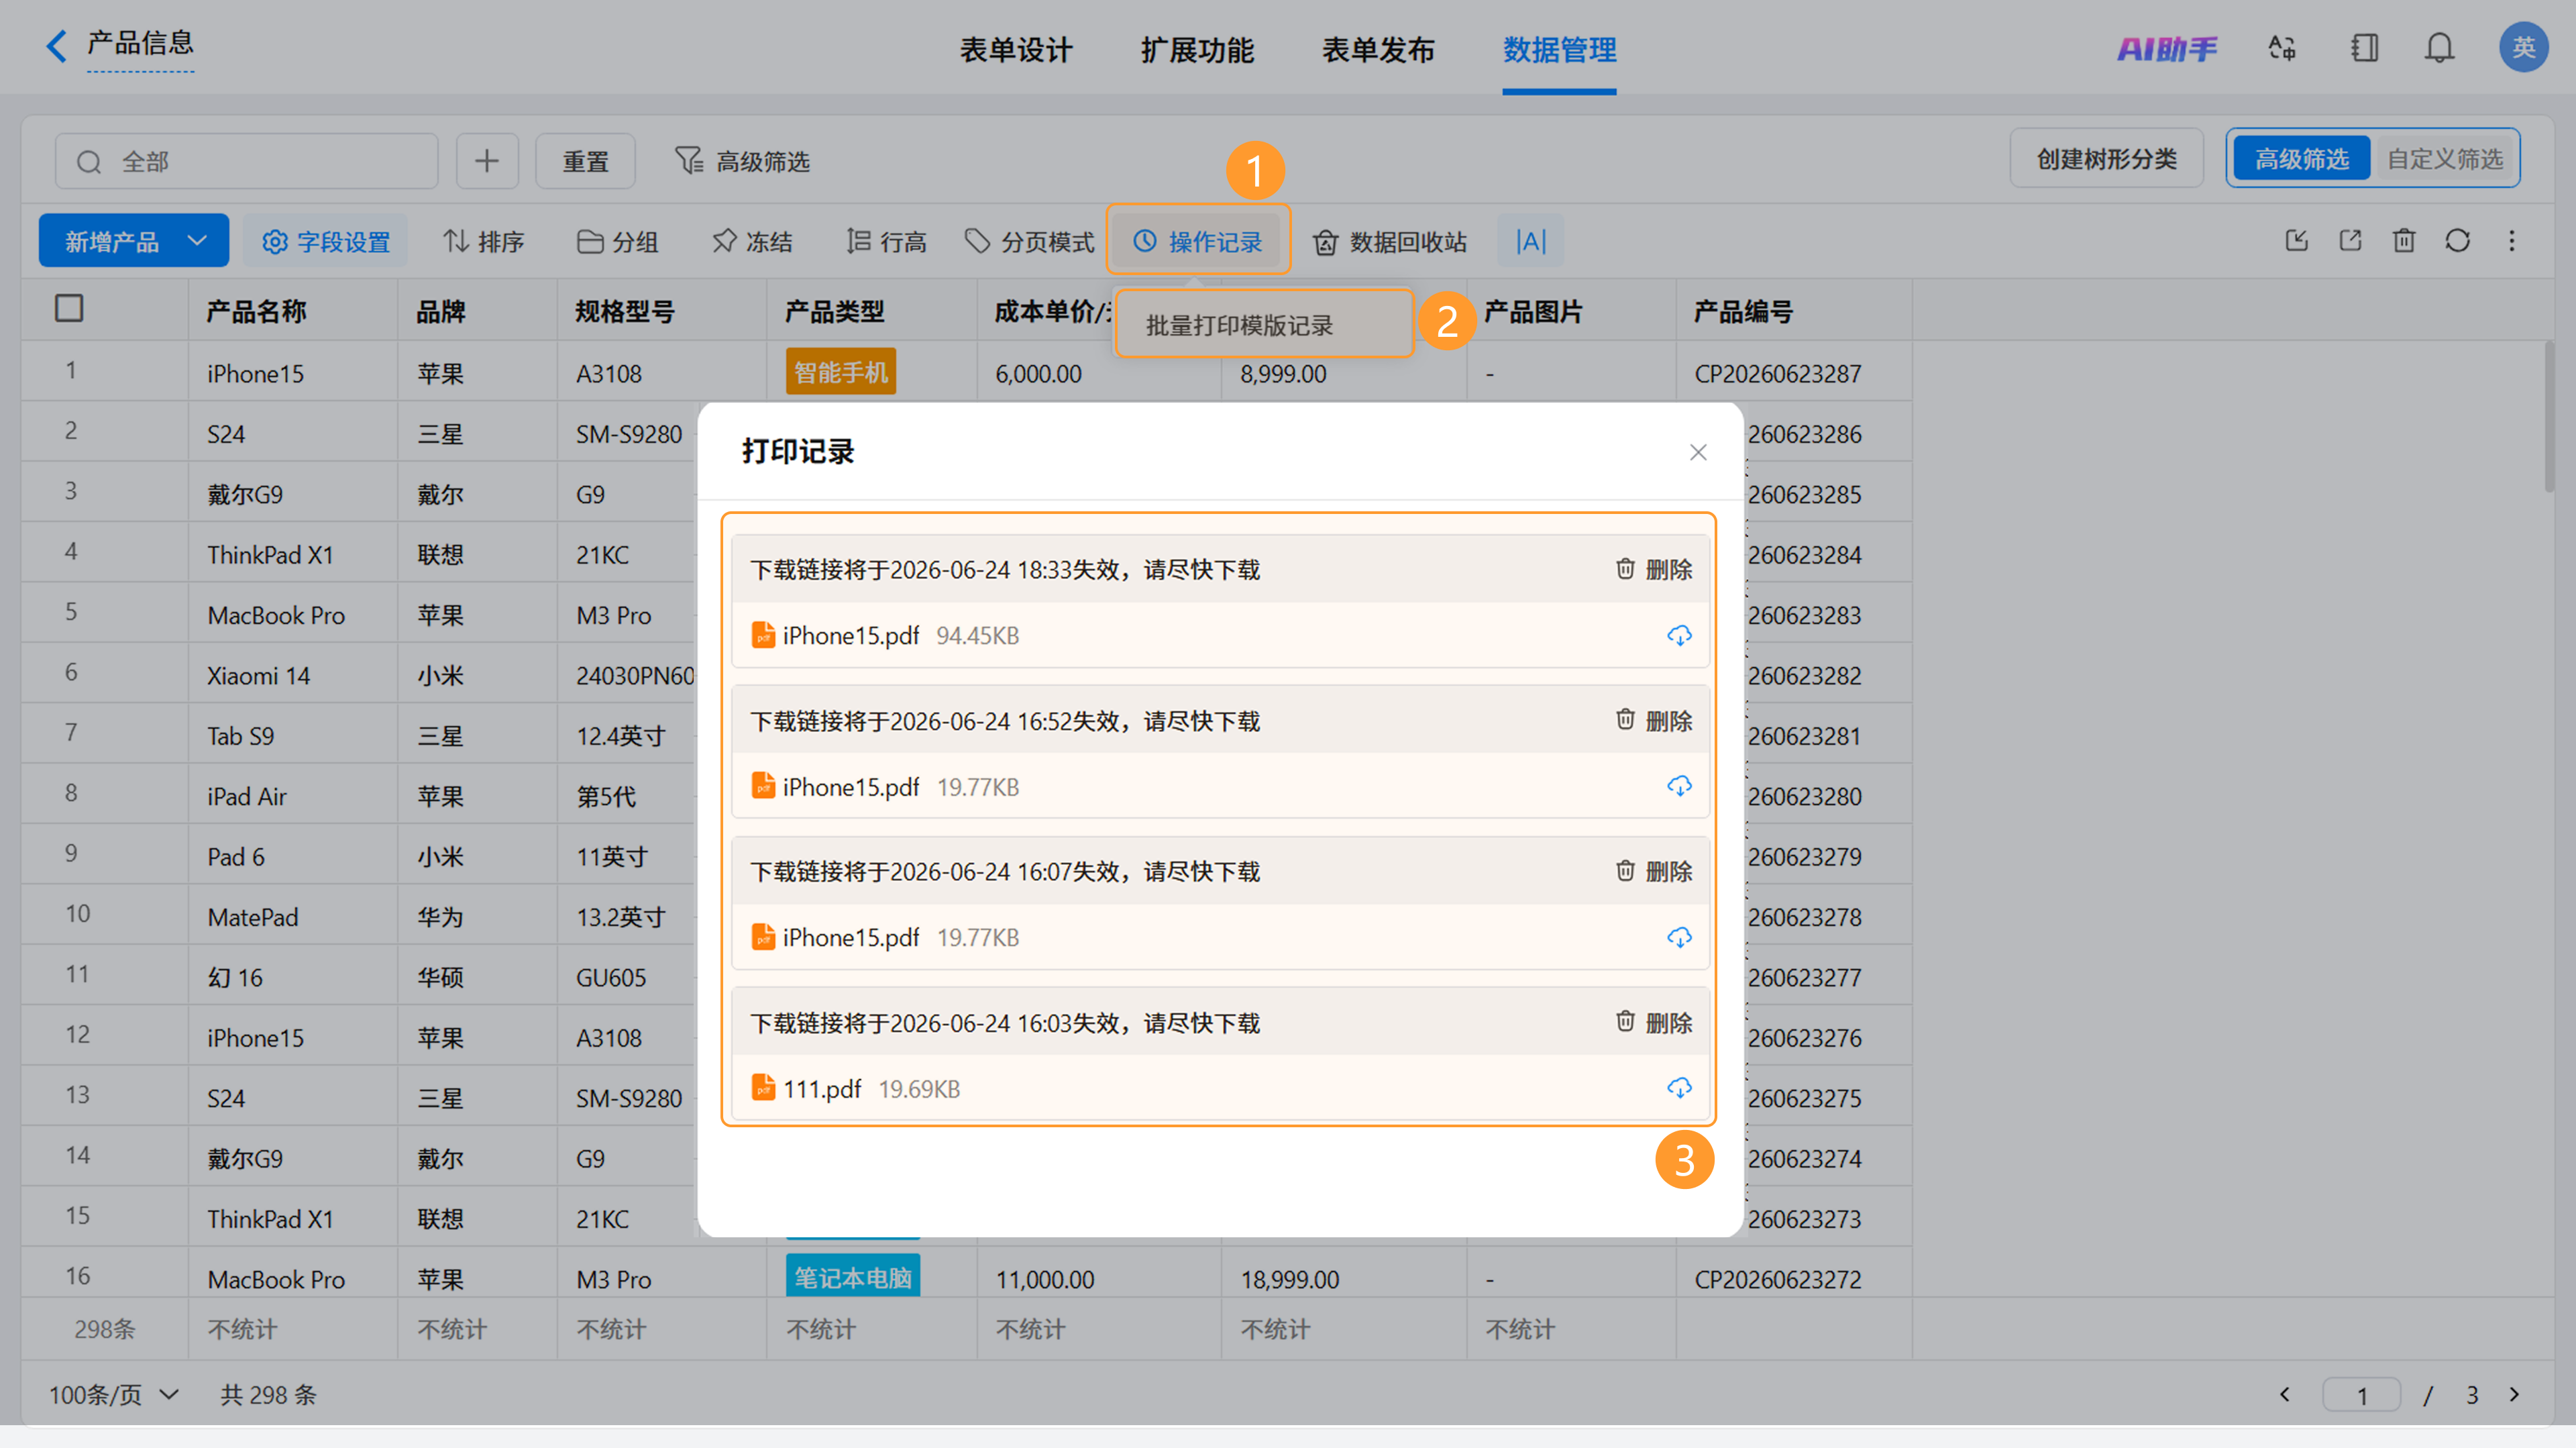Open 排序 sort options
The width and height of the screenshot is (2576, 1448).
coord(484,241)
